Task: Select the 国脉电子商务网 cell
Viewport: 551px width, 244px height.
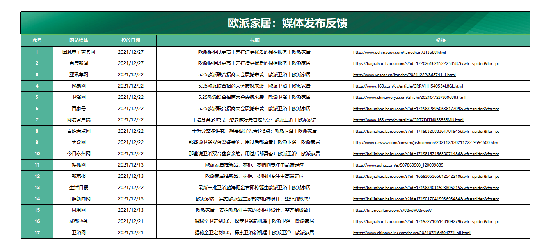Action: coord(79,52)
